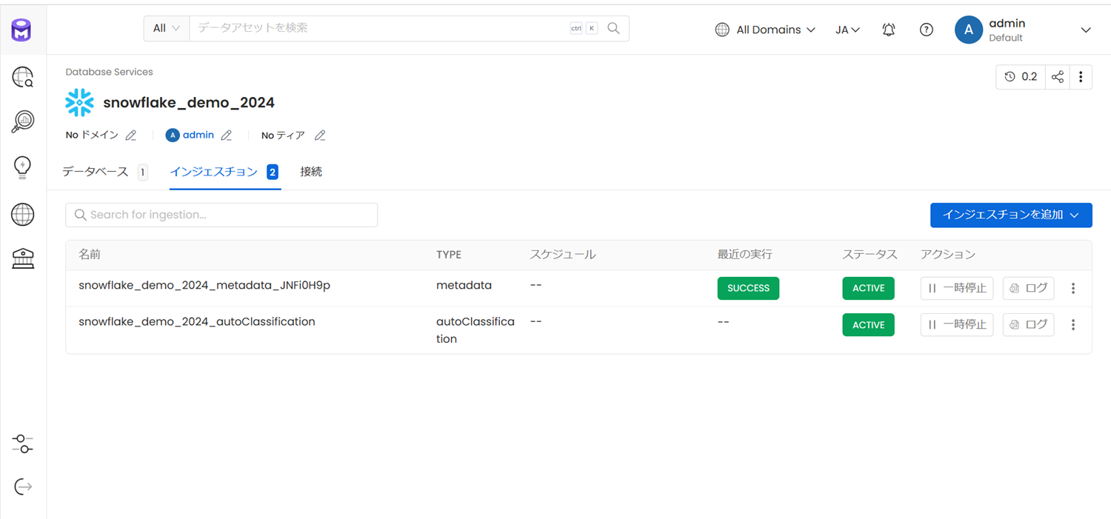Open the JA language dropdown
The image size is (1111, 519).
coord(847,30)
